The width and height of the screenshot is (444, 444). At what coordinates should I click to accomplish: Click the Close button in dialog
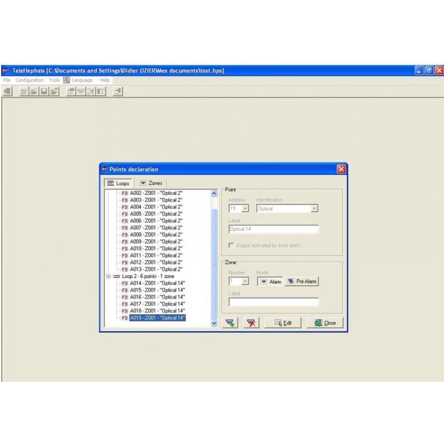325,323
